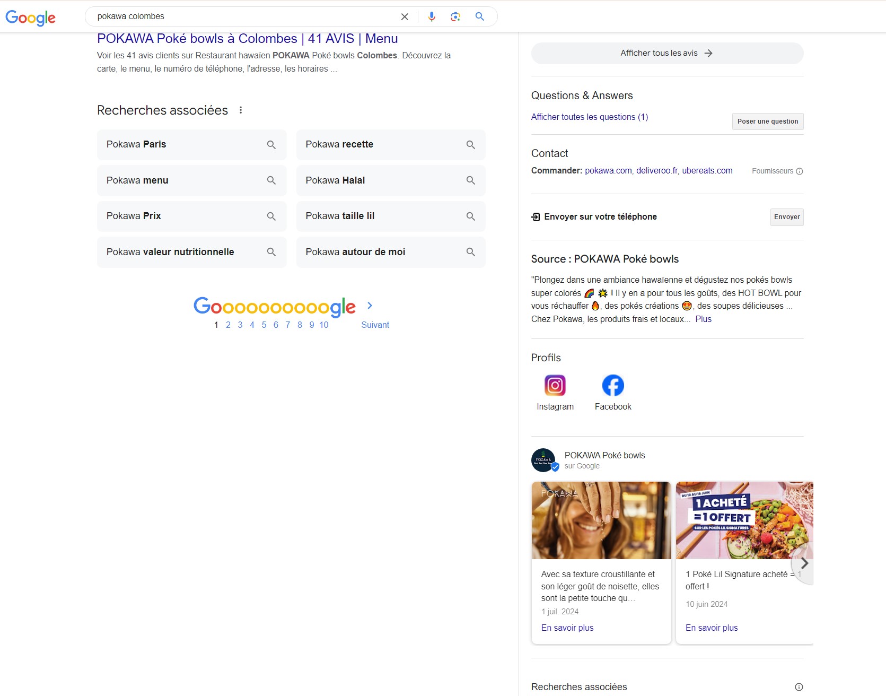The width and height of the screenshot is (886, 696).
Task: Open options menu beside Recherches associées
Action: point(241,110)
